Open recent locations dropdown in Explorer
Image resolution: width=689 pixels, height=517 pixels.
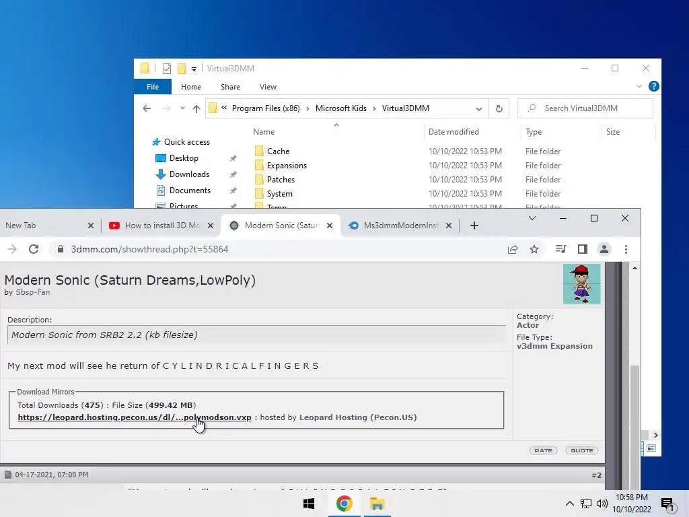point(182,108)
